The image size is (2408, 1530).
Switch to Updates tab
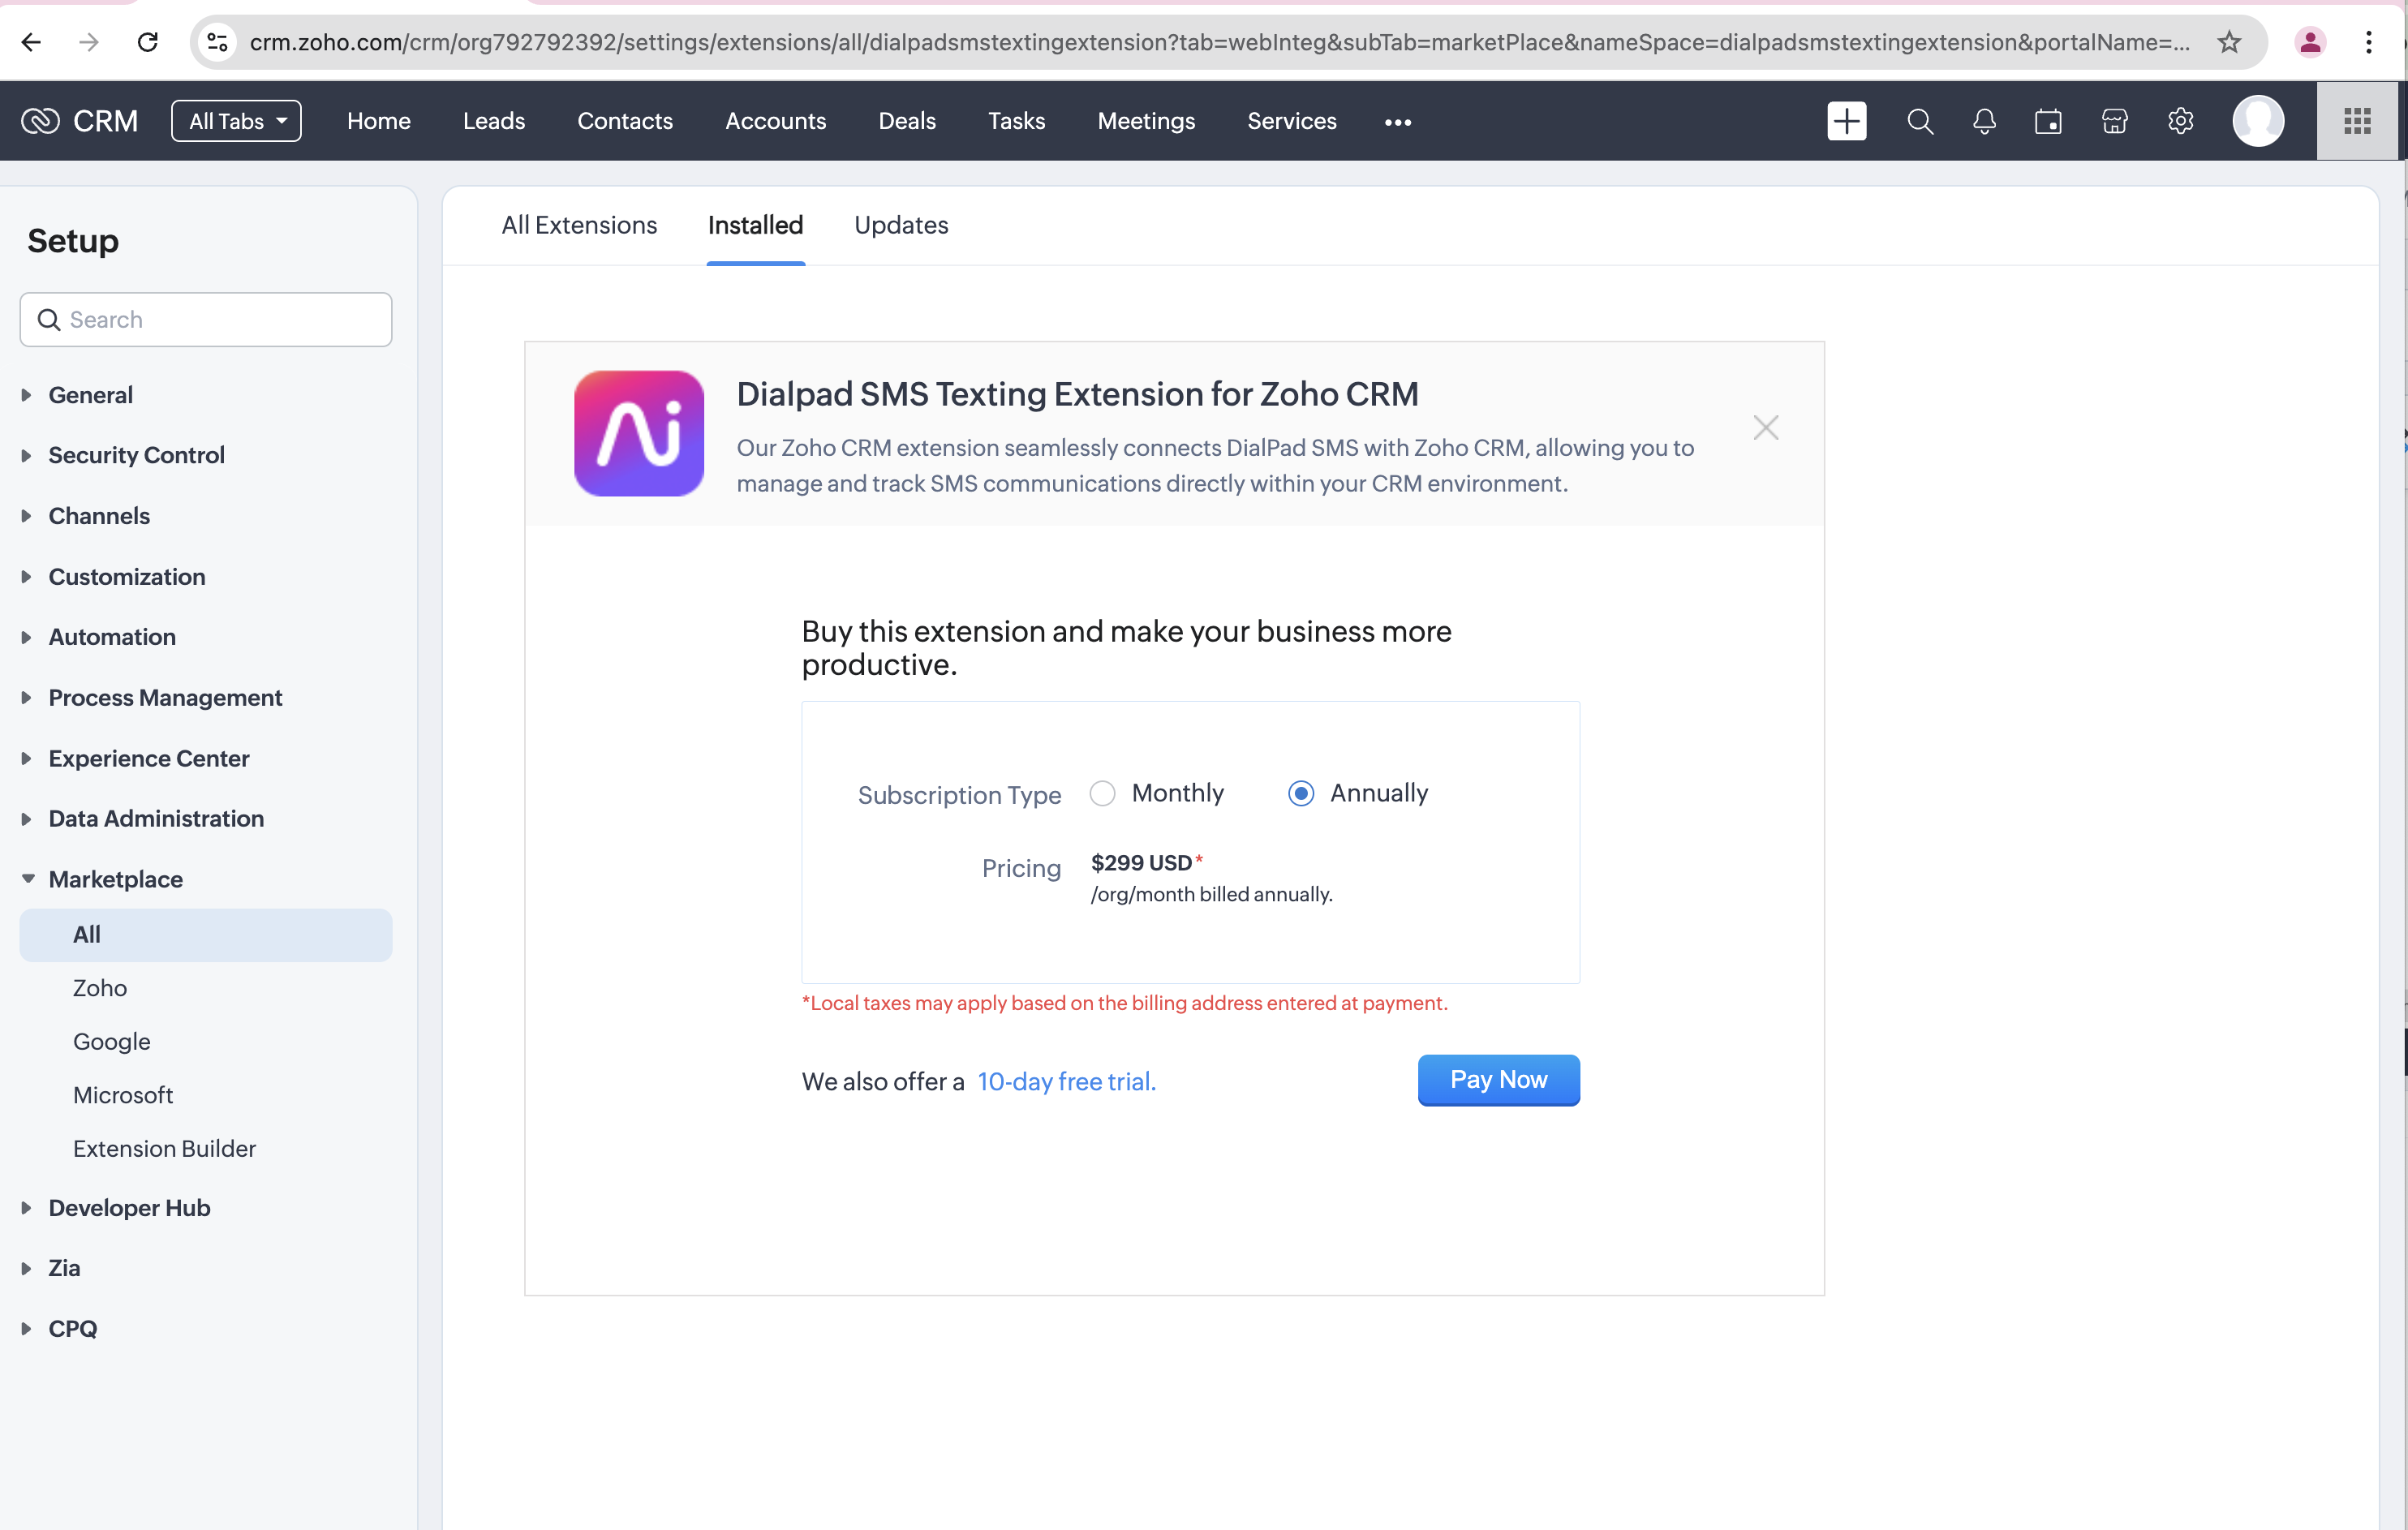[901, 225]
